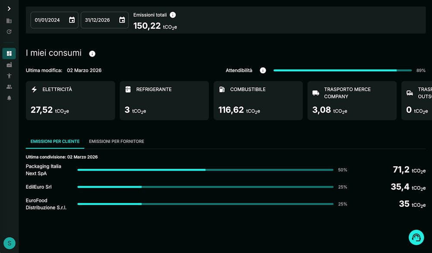Open the S profile avatar at bottom left

(9, 243)
